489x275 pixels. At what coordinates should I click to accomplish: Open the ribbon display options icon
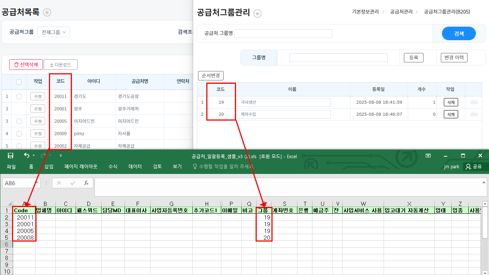pos(428,156)
